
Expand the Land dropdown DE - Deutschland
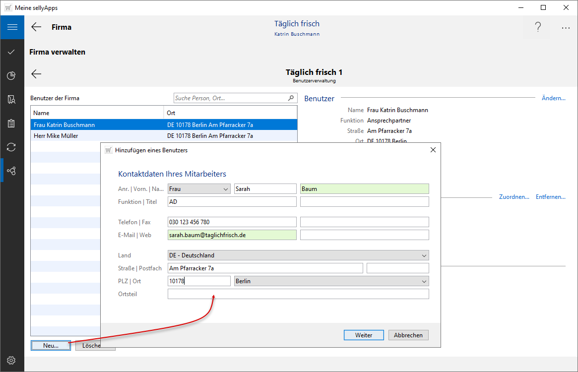pyautogui.click(x=298, y=255)
